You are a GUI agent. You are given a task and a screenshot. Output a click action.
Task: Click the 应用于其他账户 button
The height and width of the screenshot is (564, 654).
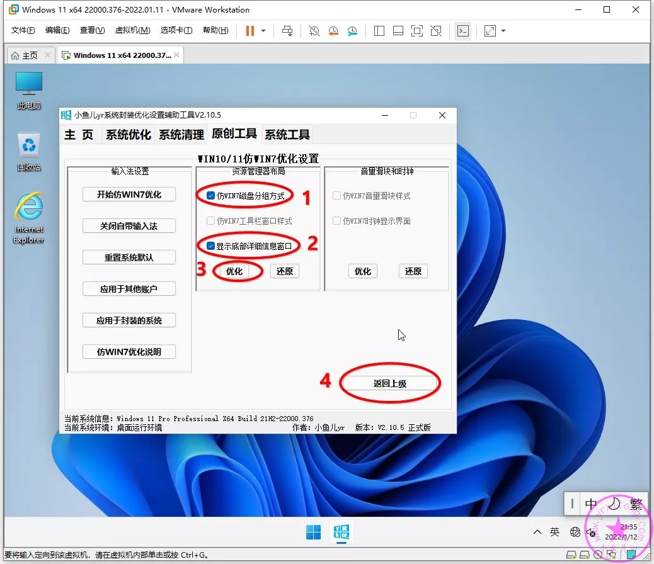point(129,289)
